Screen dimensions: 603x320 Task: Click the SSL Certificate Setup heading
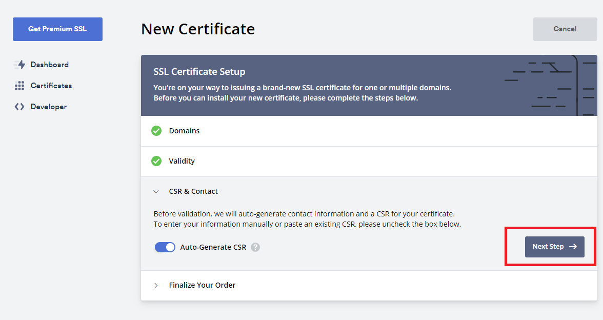[x=199, y=72]
